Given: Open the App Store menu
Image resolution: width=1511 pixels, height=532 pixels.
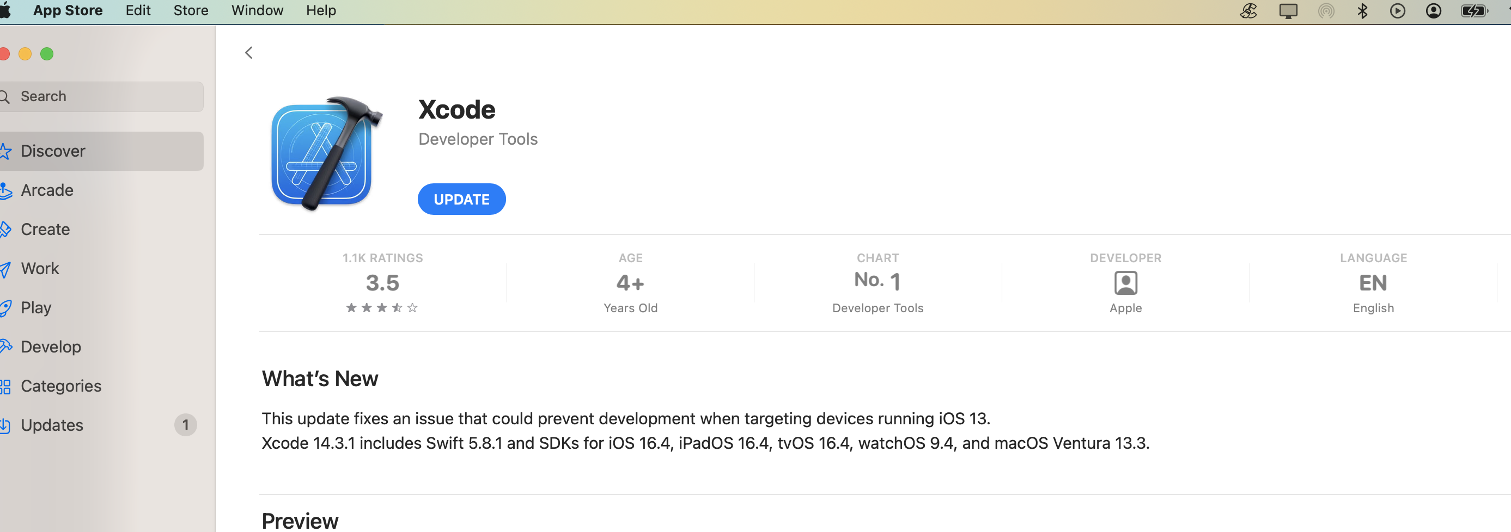Looking at the screenshot, I should (x=68, y=10).
